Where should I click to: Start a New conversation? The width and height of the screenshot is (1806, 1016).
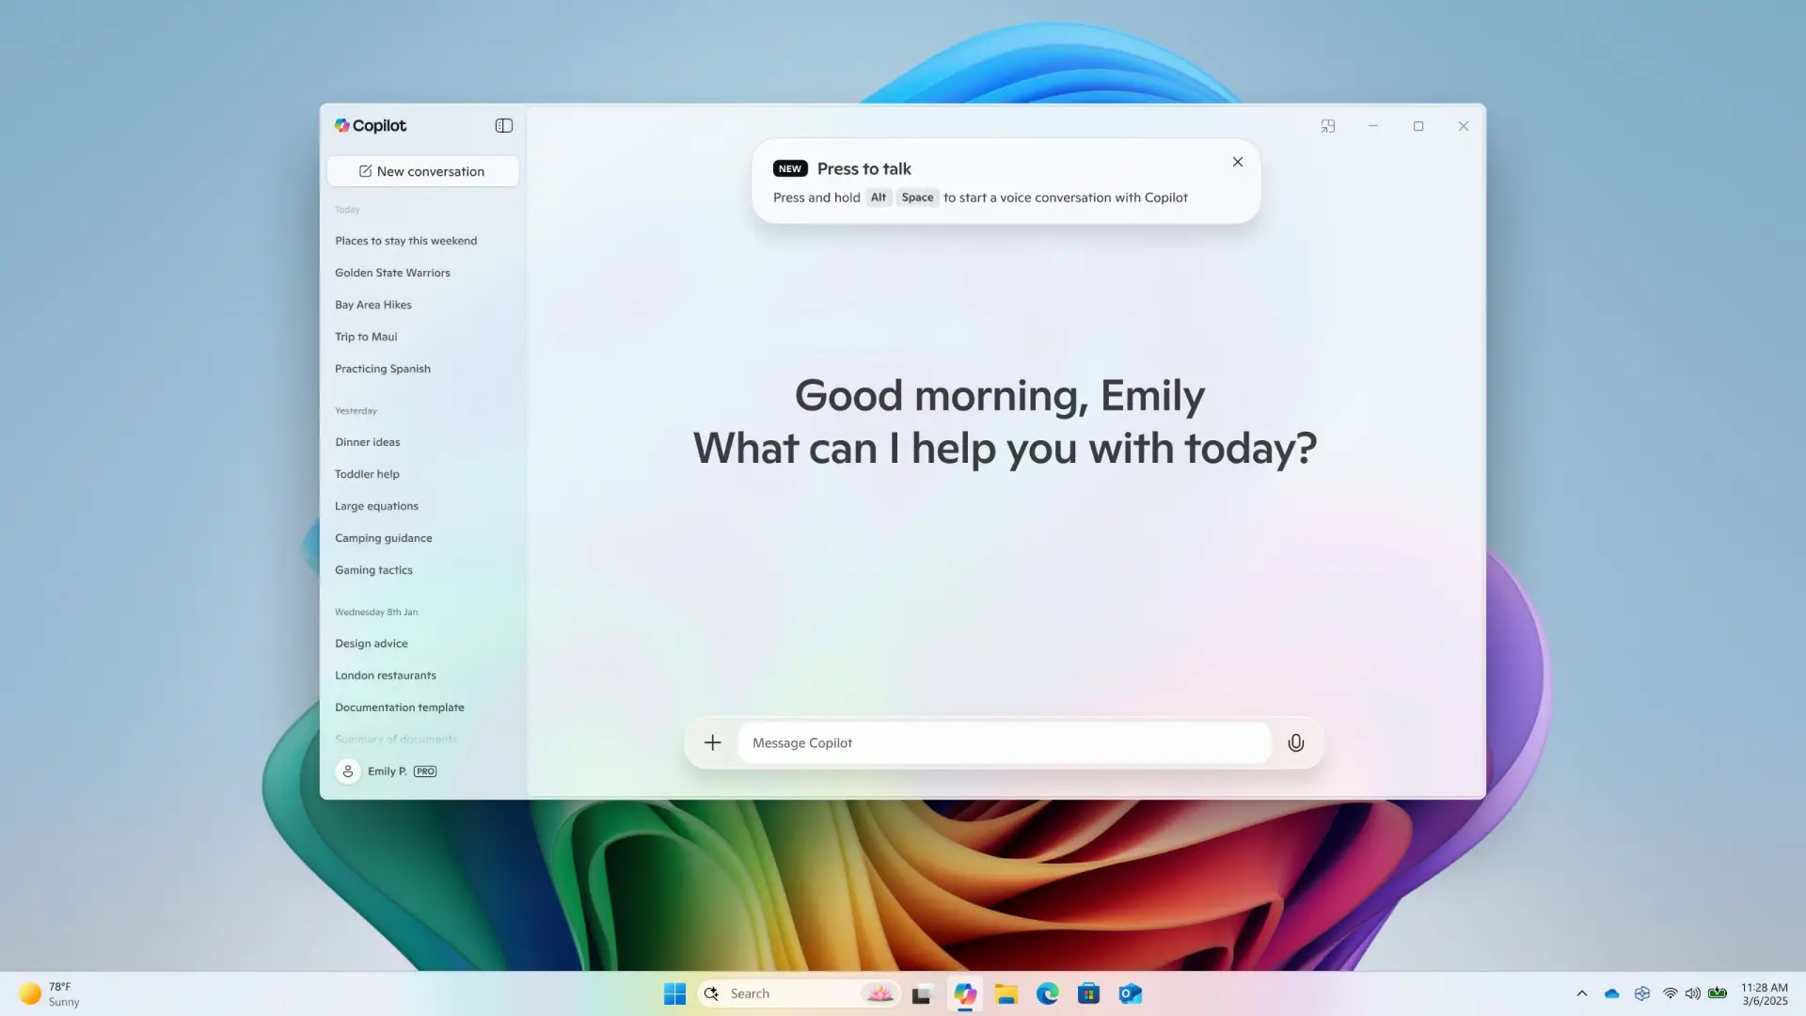pyautogui.click(x=422, y=171)
